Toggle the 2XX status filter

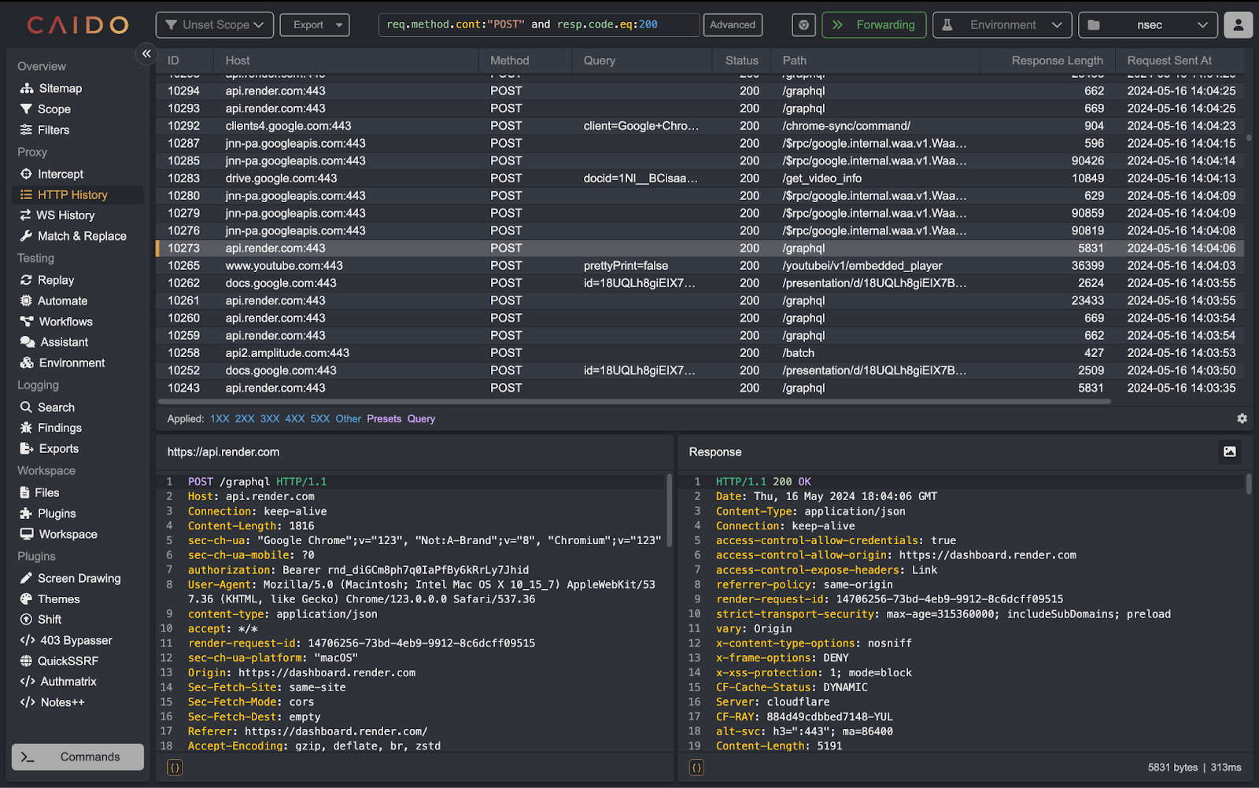(x=245, y=419)
